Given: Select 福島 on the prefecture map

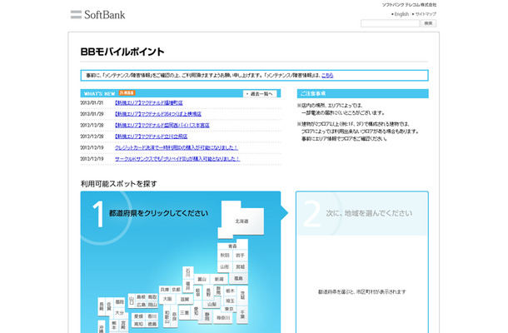Looking at the screenshot, I should point(238,278).
